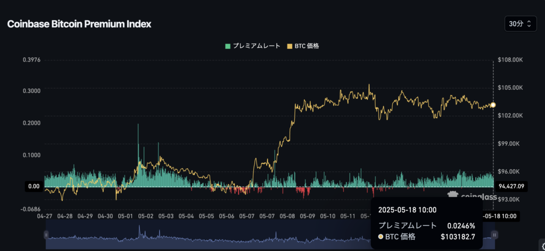Click the 0.00 zero-line axis label
This screenshot has width=545, height=251.
click(34, 186)
